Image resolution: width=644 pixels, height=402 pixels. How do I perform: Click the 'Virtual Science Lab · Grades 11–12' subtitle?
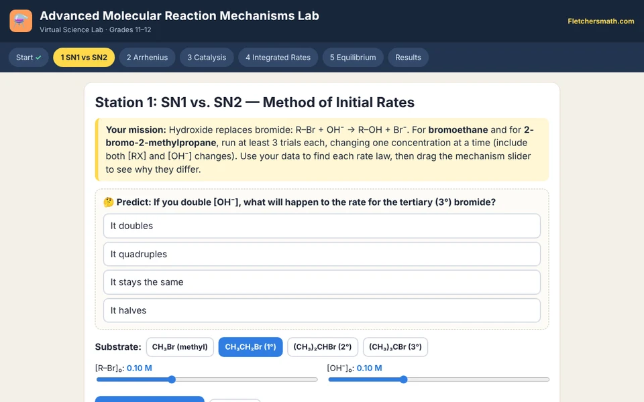pyautogui.click(x=95, y=30)
